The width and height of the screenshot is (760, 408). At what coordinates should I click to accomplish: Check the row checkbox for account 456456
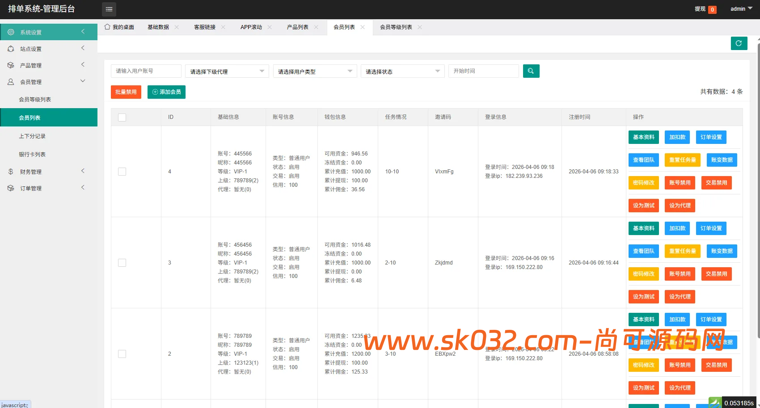[x=122, y=263]
